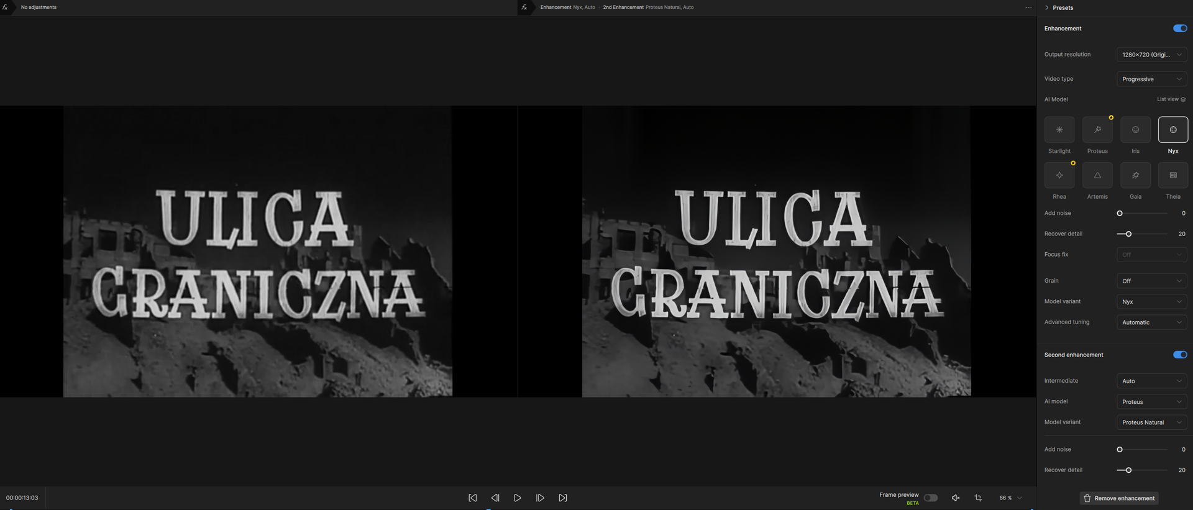1193x510 pixels.
Task: Select the Starlight AI model
Action: (x=1059, y=130)
